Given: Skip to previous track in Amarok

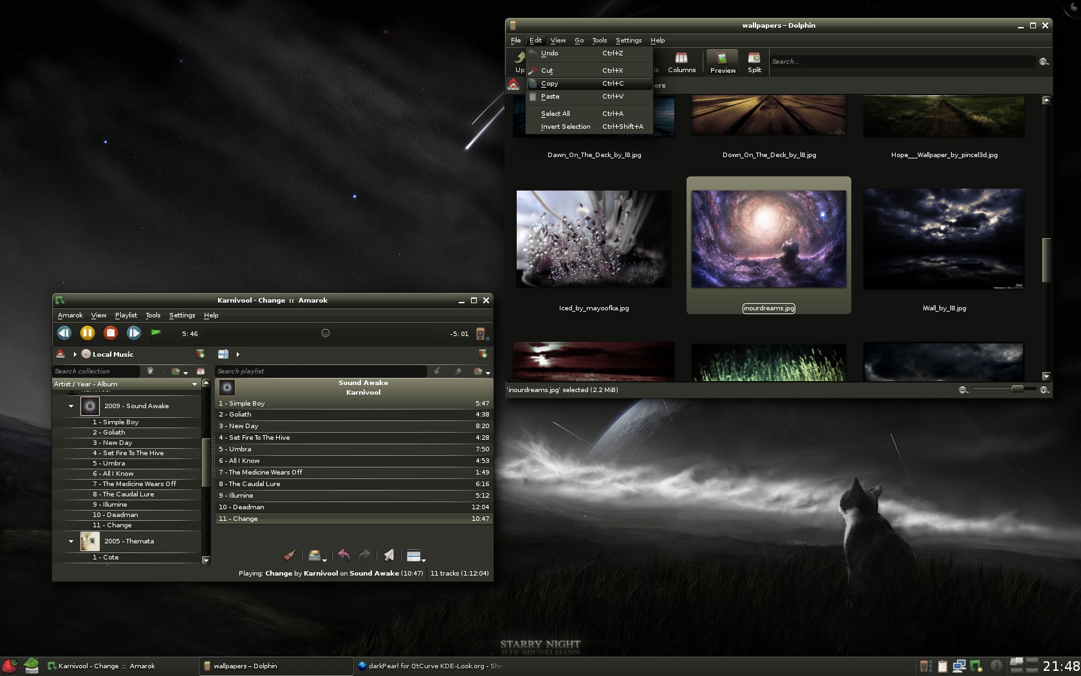Looking at the screenshot, I should tap(64, 333).
